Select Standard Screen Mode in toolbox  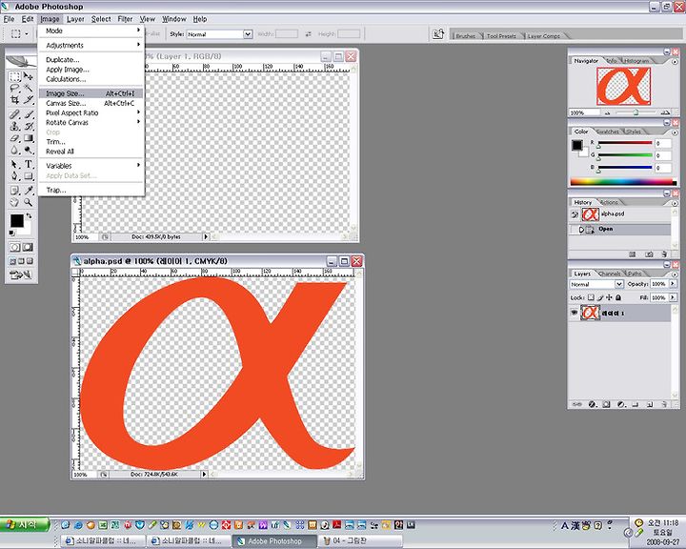[12, 261]
